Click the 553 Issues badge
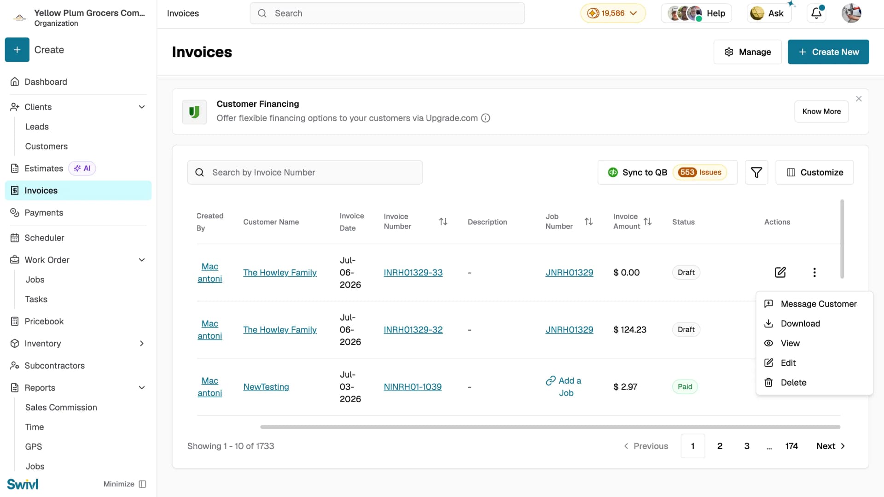The height and width of the screenshot is (497, 884). click(x=699, y=172)
